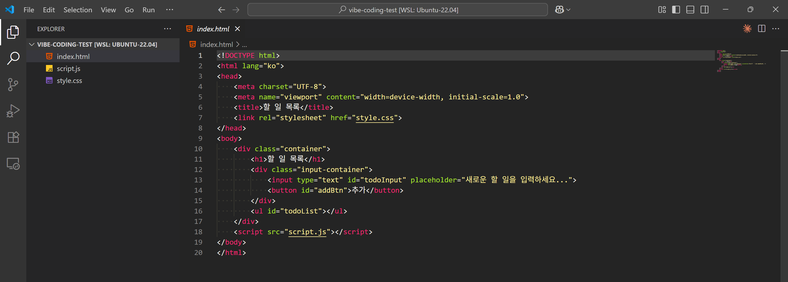
Task: Open the Run menu
Action: click(149, 10)
